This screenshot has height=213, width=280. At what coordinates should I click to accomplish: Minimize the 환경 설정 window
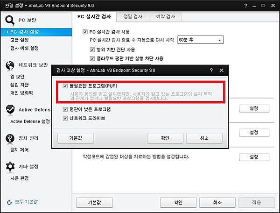pyautogui.click(x=254, y=6)
